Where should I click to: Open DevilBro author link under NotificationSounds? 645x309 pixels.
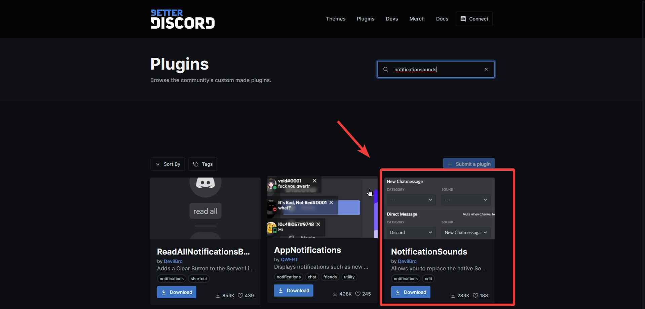pos(407,261)
